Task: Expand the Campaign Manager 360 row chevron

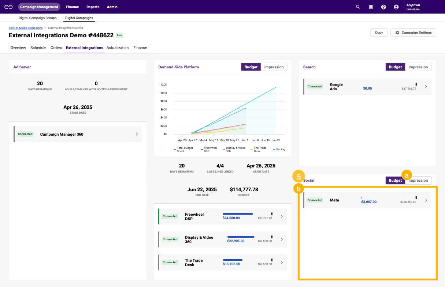Action: [137, 134]
